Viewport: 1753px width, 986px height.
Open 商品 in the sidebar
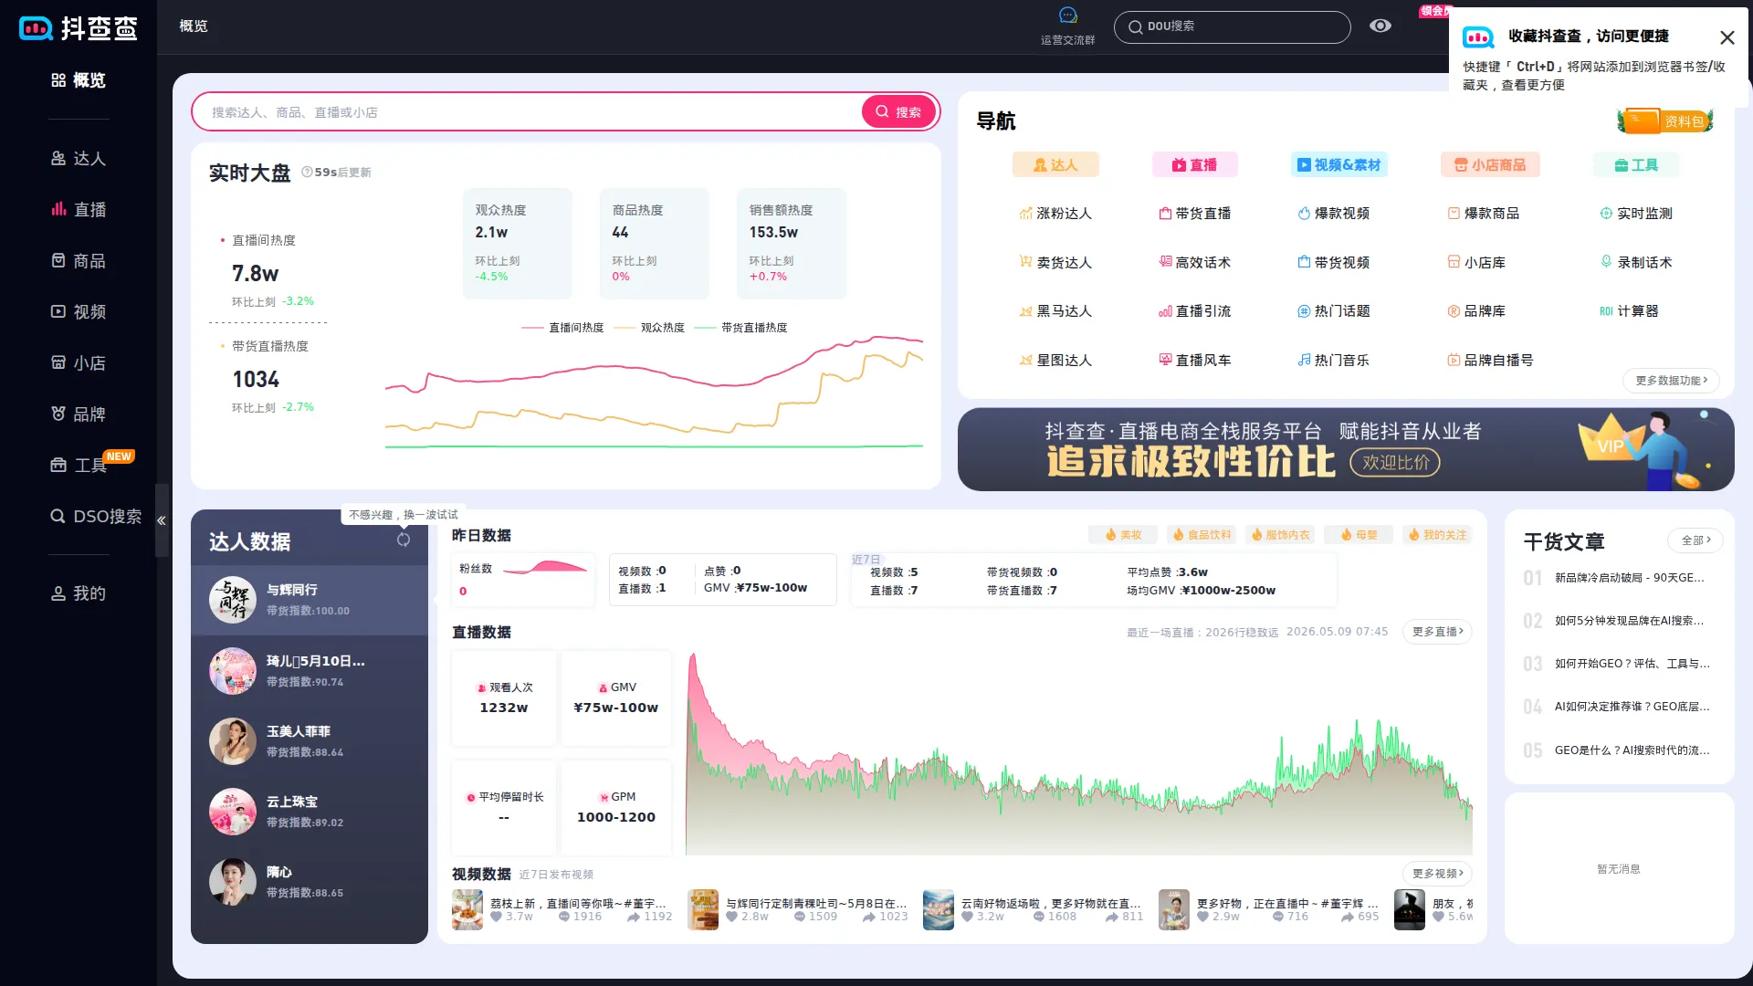click(79, 261)
